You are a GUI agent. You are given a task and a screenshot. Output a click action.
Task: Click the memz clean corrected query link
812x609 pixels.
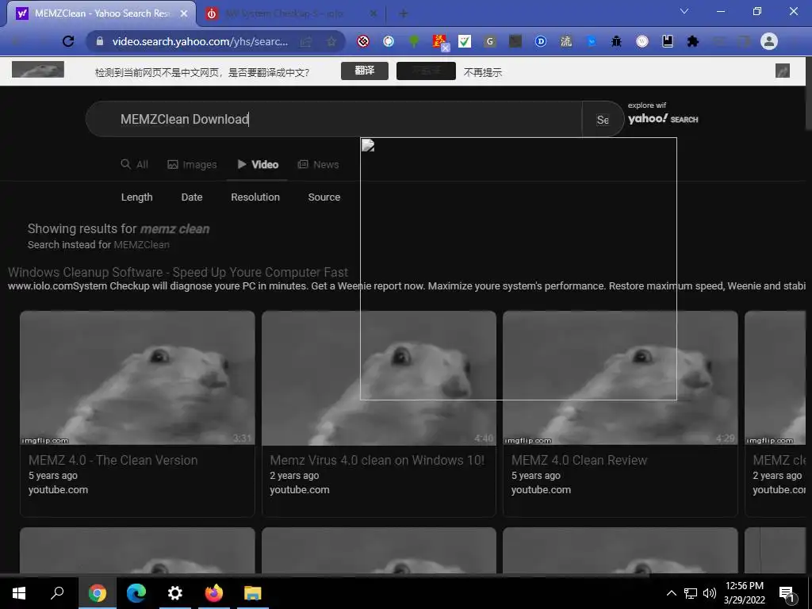tap(175, 228)
